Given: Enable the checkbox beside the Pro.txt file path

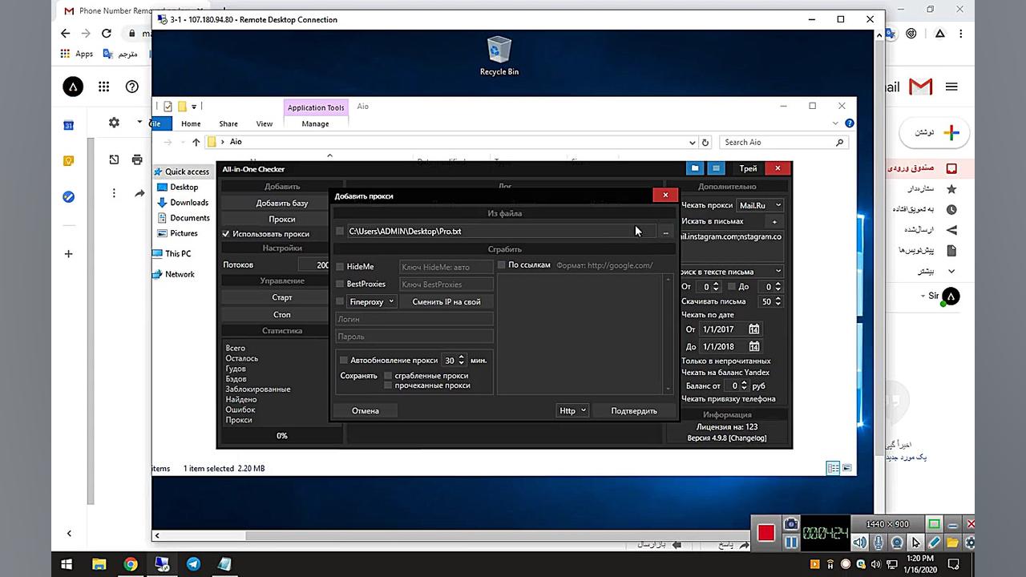Looking at the screenshot, I should pyautogui.click(x=340, y=231).
